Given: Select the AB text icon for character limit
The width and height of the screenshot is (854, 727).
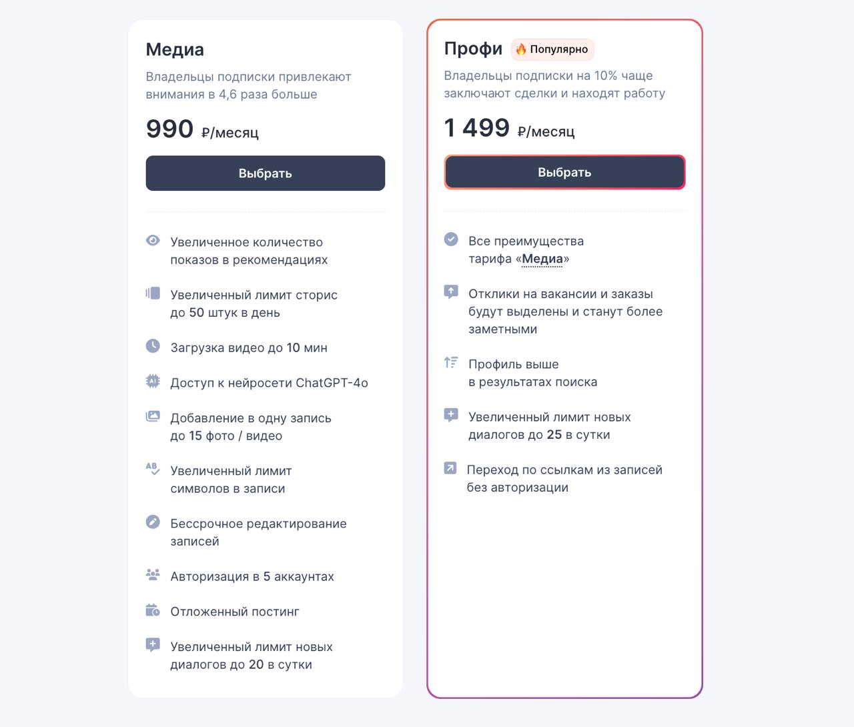Looking at the screenshot, I should [x=153, y=469].
